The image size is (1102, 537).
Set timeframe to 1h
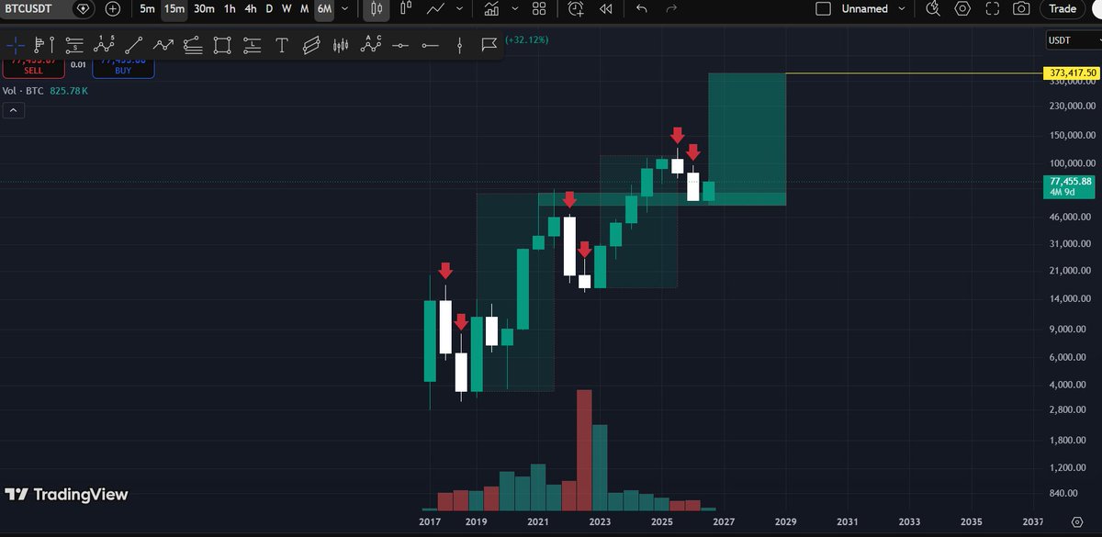(x=230, y=8)
